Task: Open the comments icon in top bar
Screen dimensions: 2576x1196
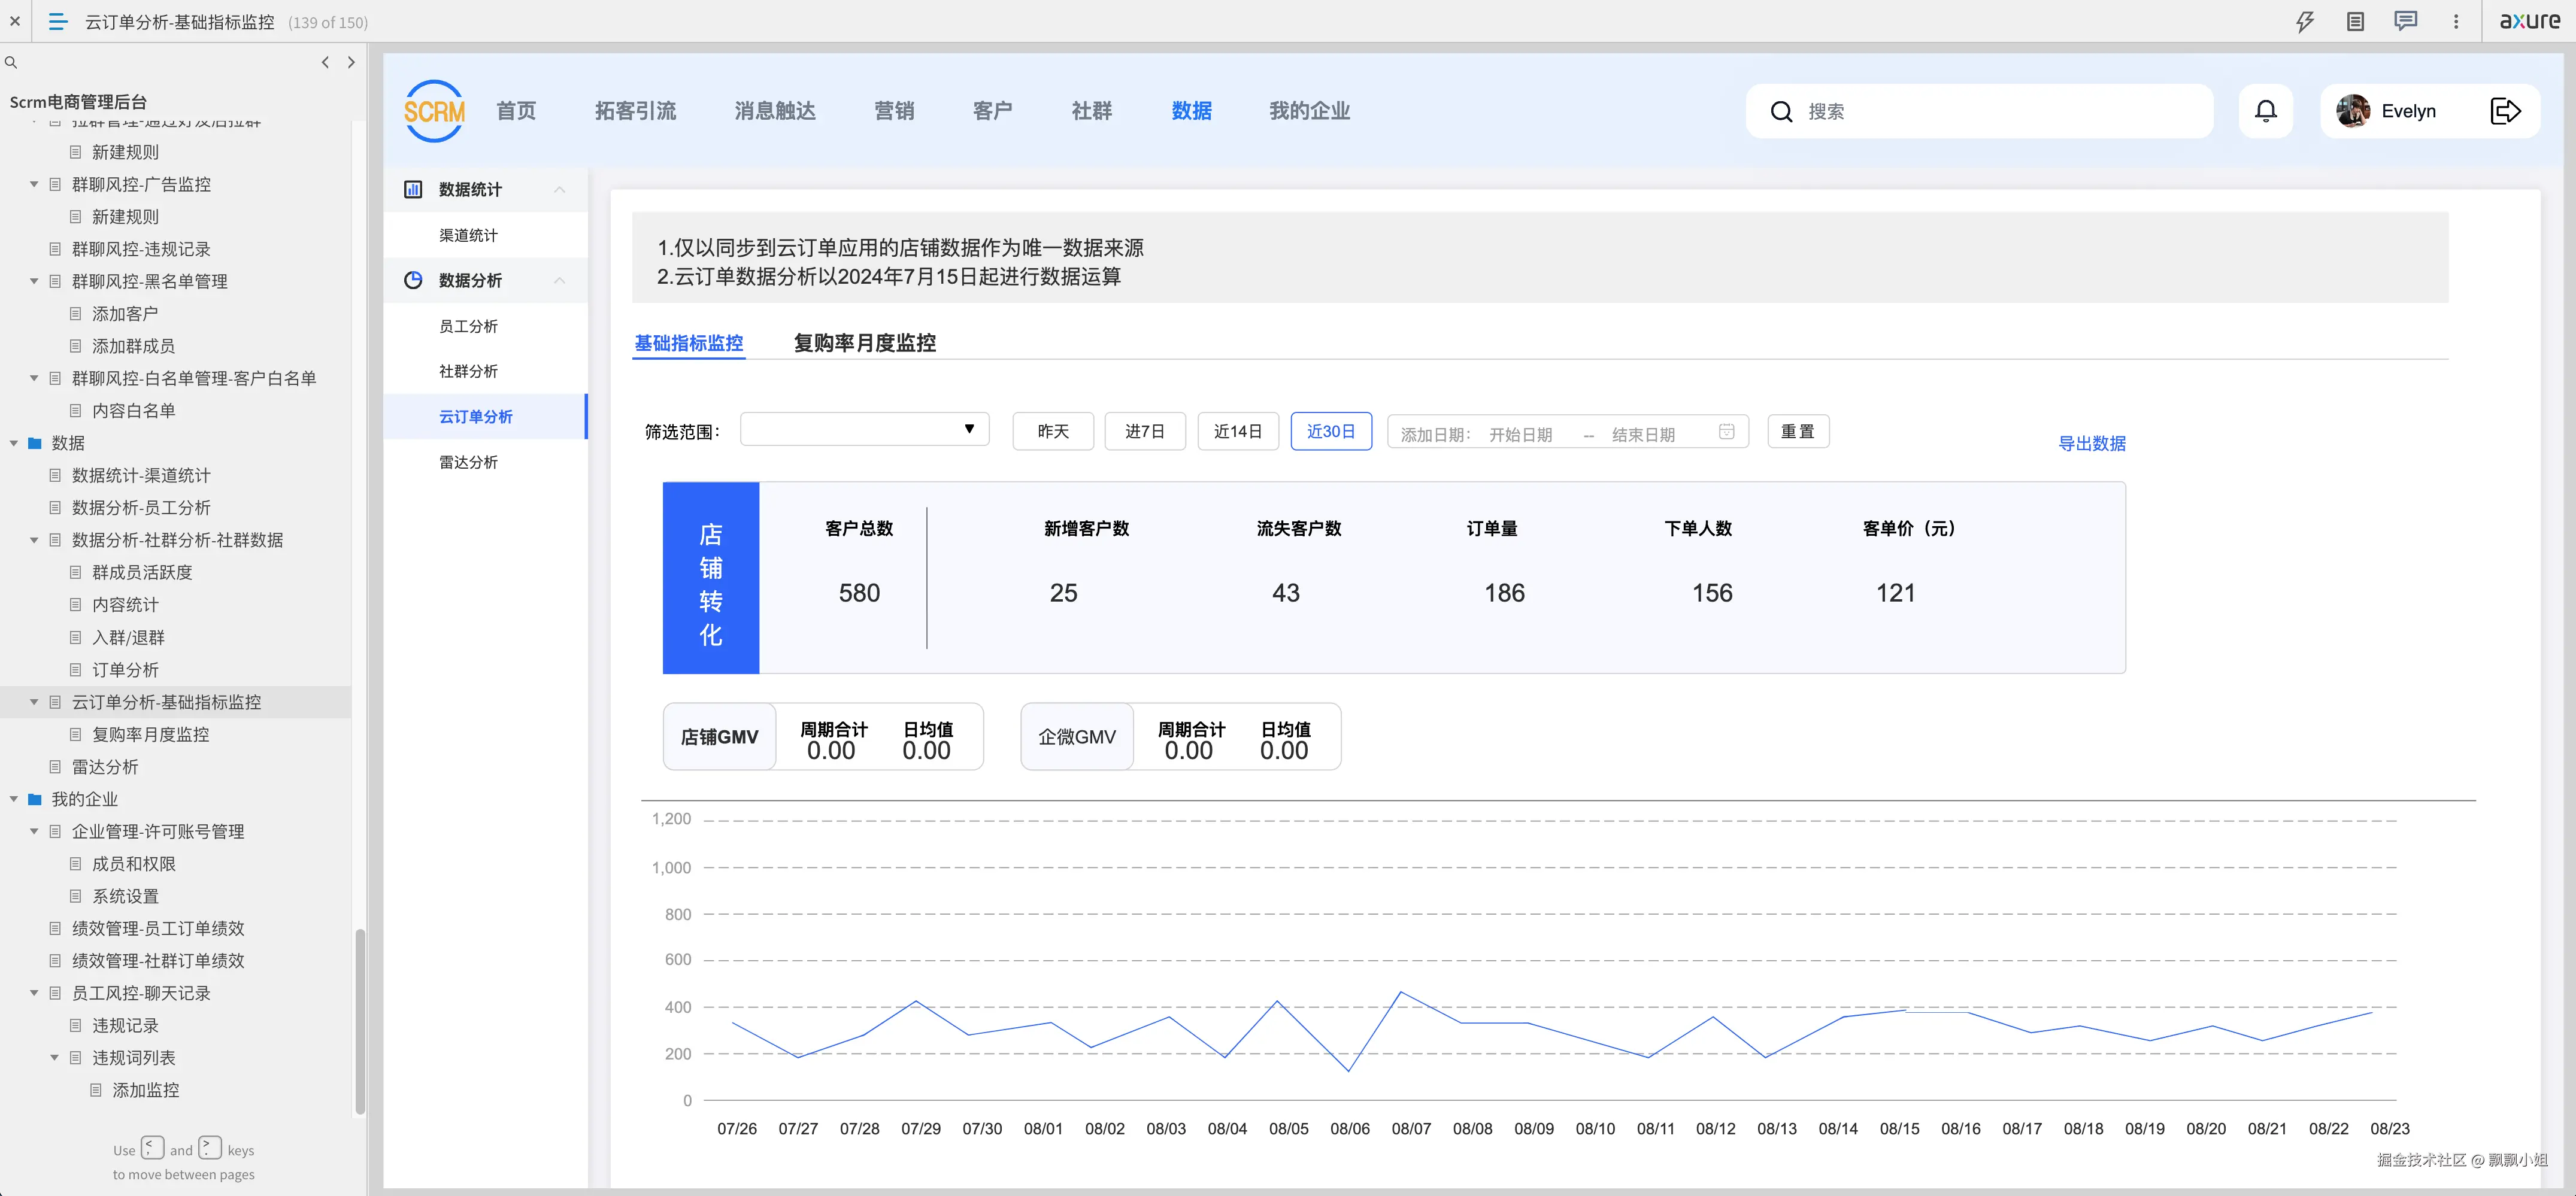Action: [x=2406, y=21]
